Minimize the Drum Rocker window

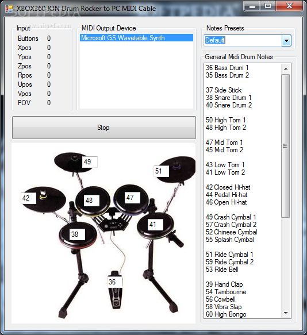tap(252, 6)
